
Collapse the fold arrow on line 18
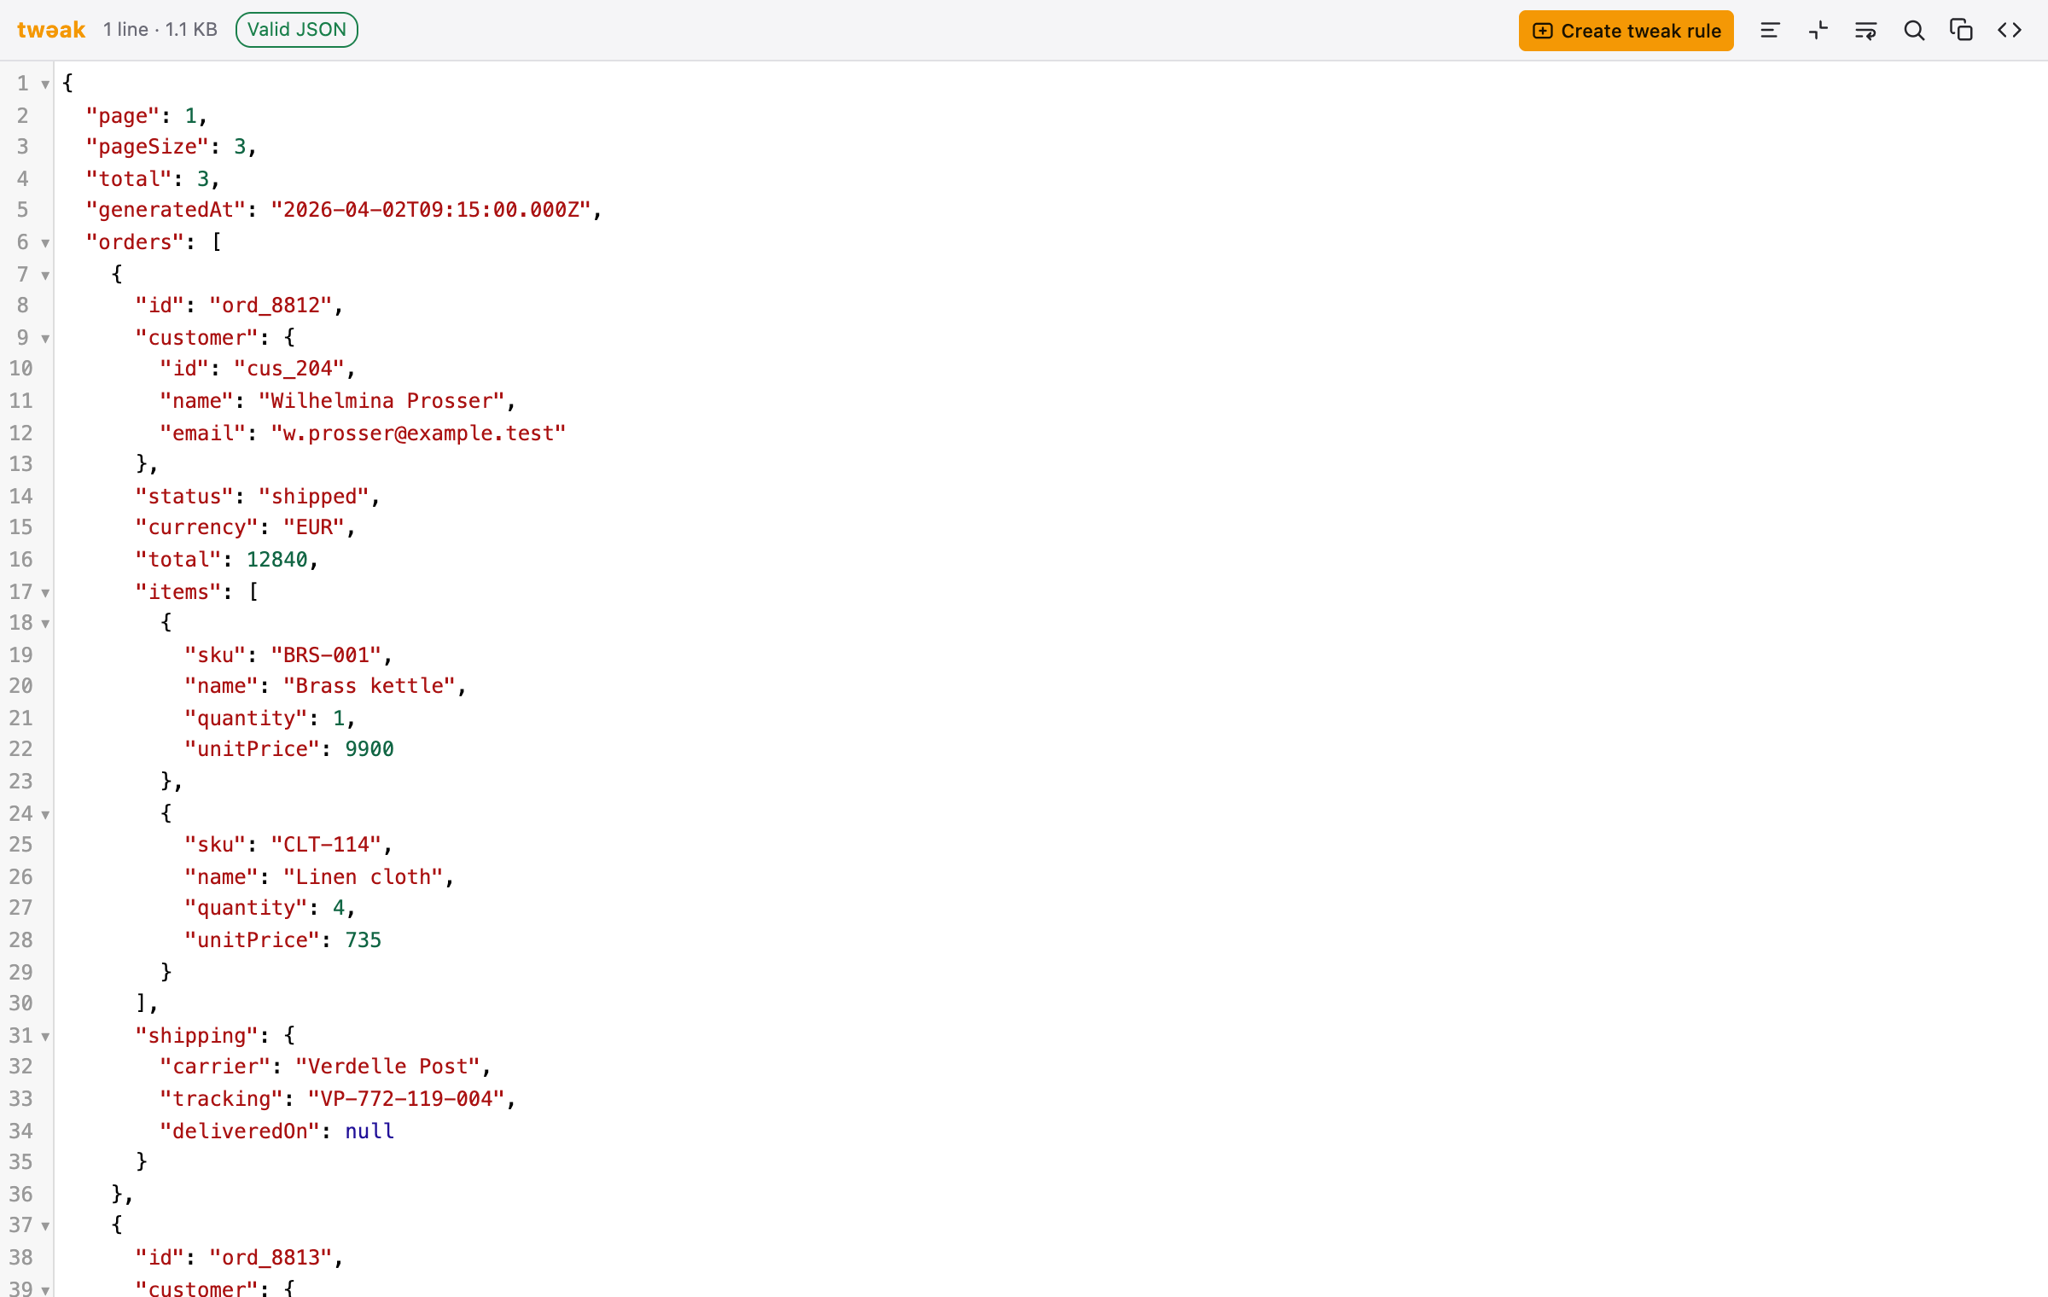pos(45,624)
